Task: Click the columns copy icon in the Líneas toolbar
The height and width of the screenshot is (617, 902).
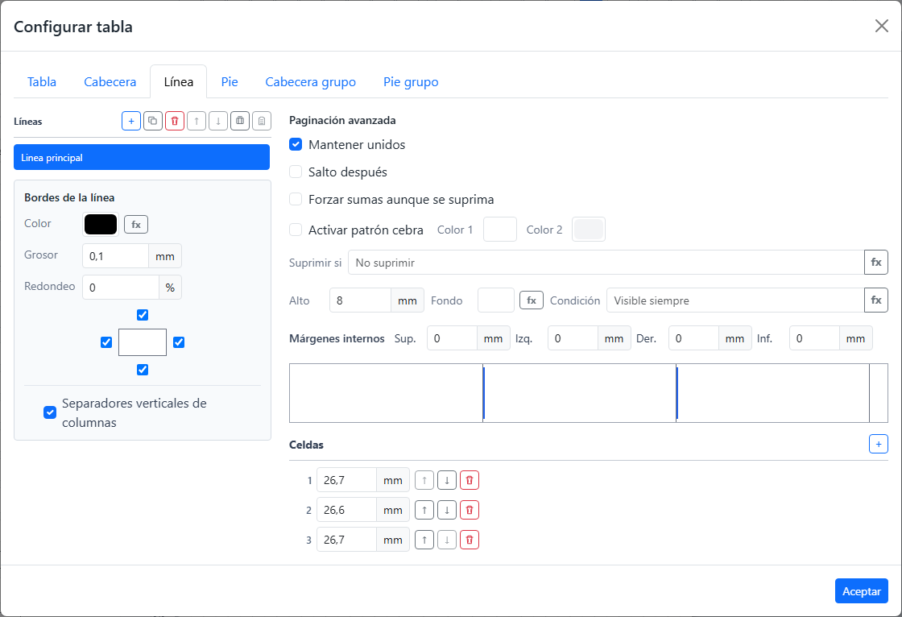Action: click(x=240, y=121)
